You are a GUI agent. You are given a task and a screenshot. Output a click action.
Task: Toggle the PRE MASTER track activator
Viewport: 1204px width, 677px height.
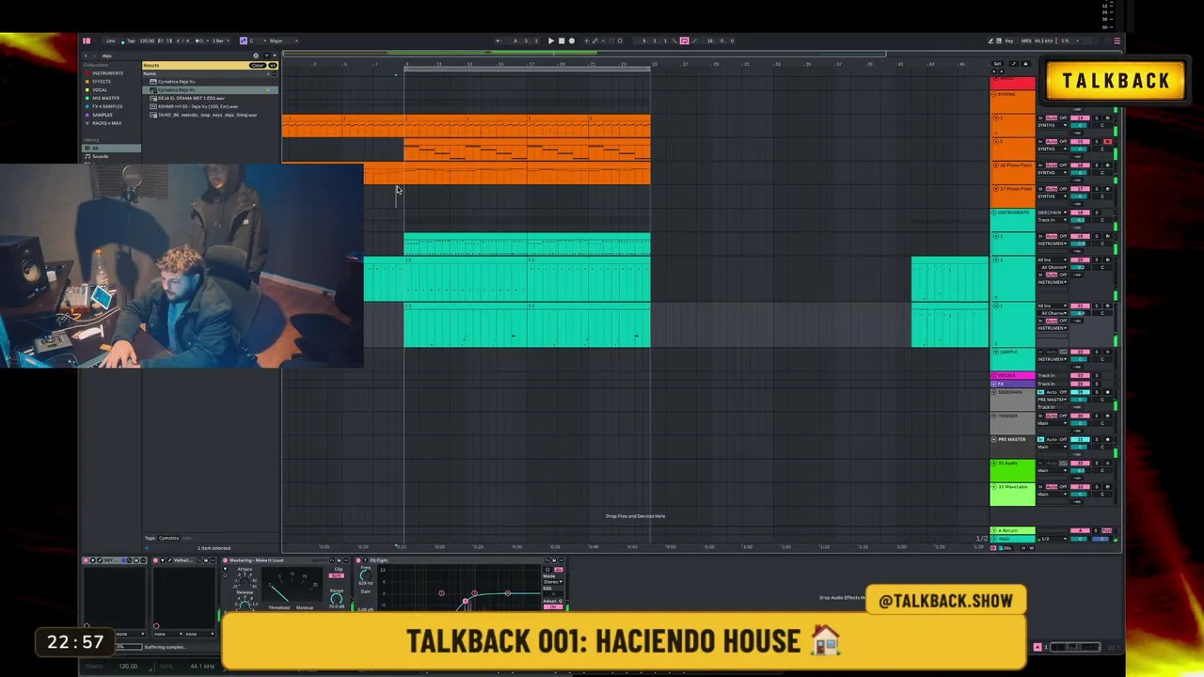(1080, 439)
